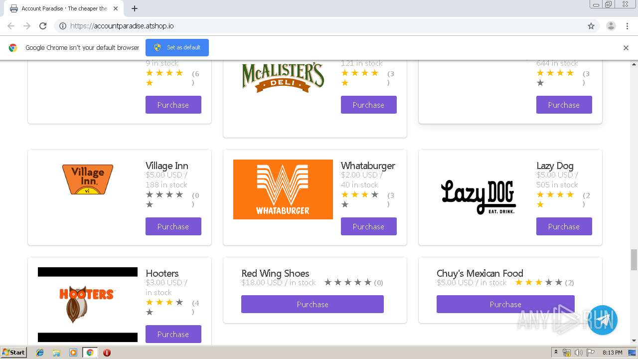Open the Whataburger logo image

pyautogui.click(x=283, y=189)
